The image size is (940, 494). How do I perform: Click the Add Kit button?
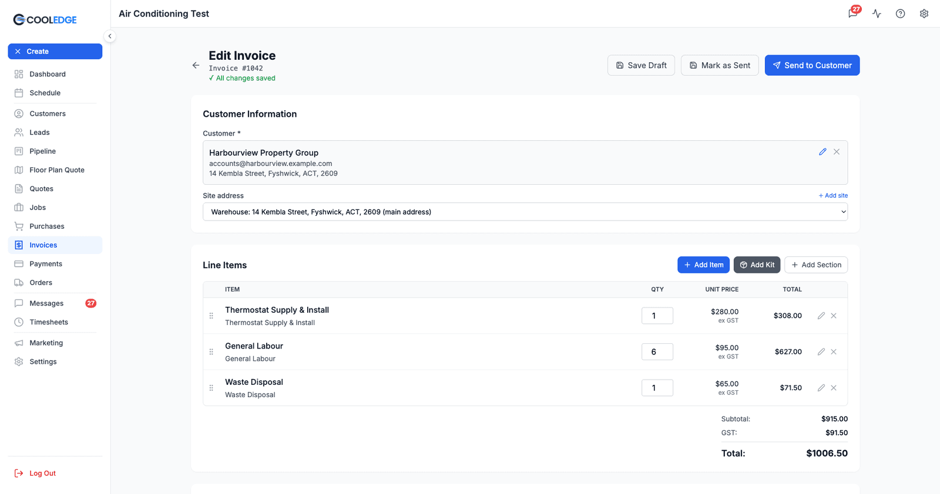pyautogui.click(x=757, y=265)
